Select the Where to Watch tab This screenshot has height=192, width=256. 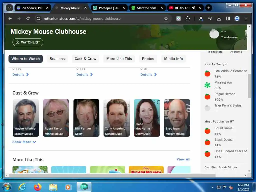(x=26, y=59)
